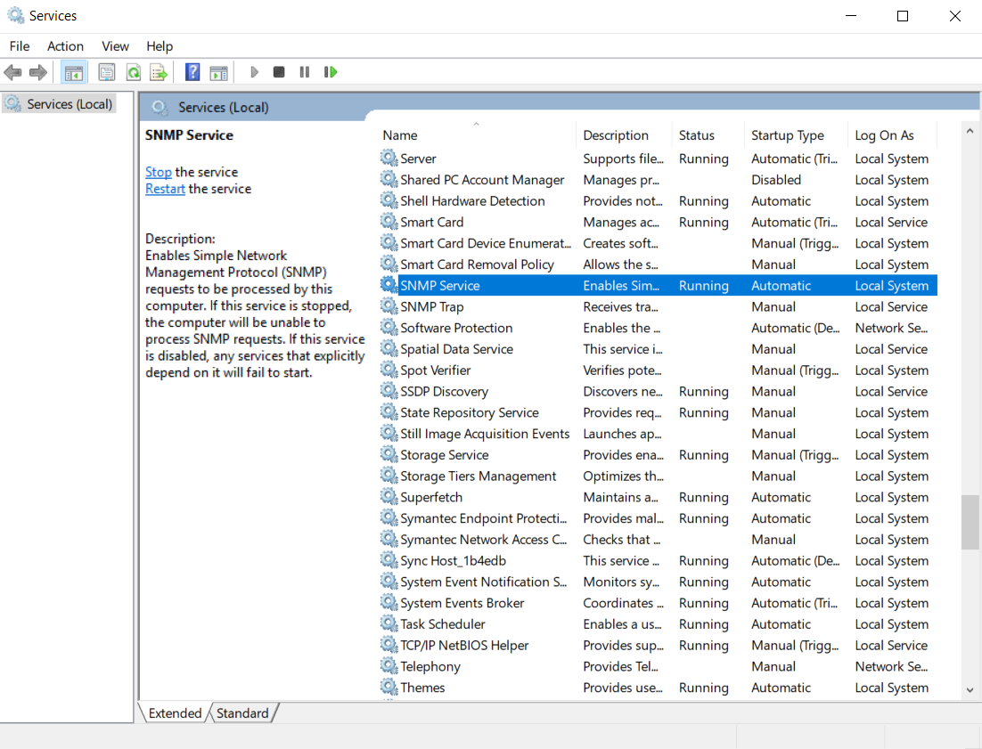Screen dimensions: 982x749
Task: Select Services (Local) in the console tree
Action: 70,104
